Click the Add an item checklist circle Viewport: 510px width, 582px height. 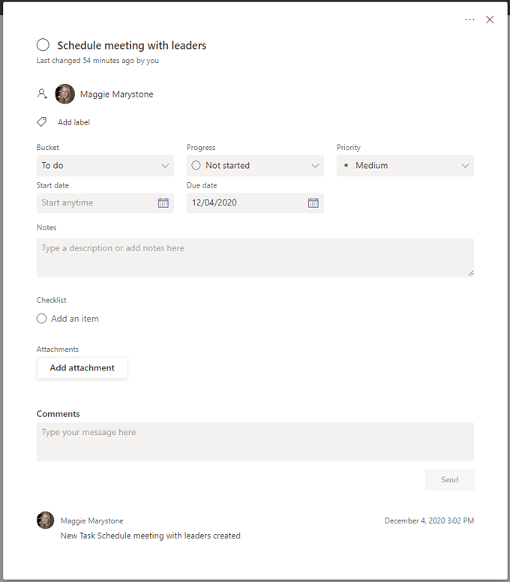(x=42, y=319)
